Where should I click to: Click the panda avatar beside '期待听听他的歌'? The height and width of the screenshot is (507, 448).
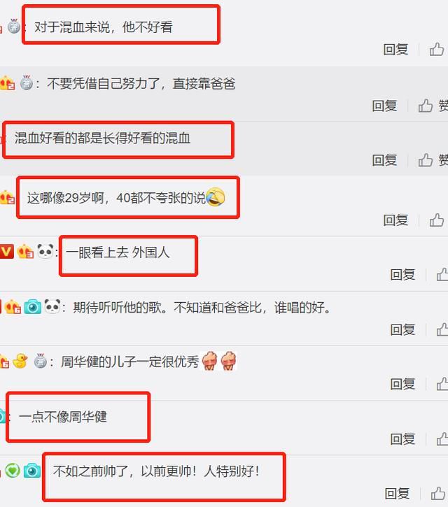point(52,306)
